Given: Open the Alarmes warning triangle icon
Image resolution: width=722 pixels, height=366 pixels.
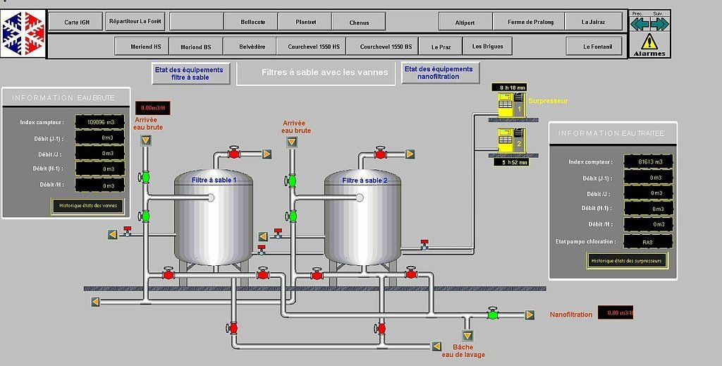Looking at the screenshot, I should pyautogui.click(x=649, y=44).
